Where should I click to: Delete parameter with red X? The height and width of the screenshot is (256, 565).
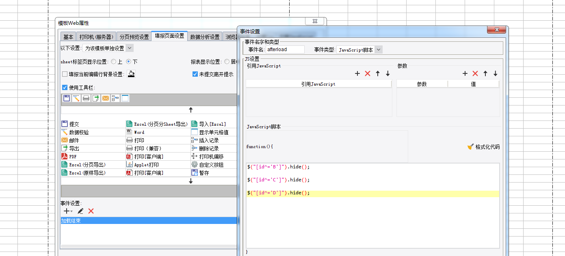tap(475, 73)
